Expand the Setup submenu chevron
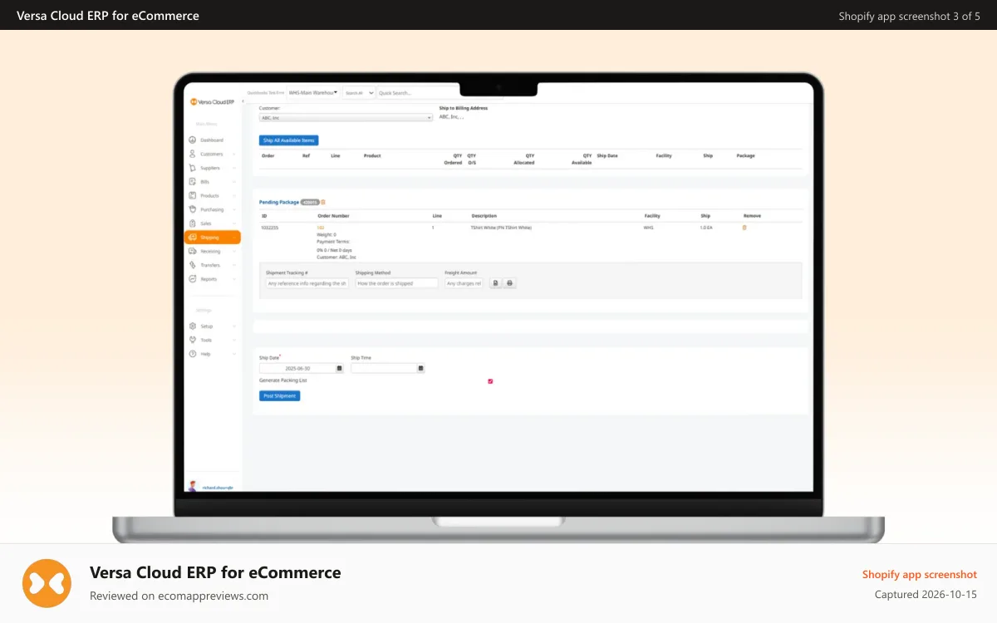 point(234,326)
